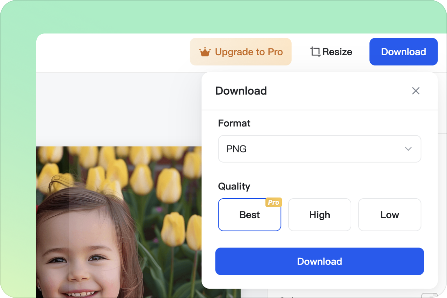Open the PNG format dropdown
Viewport: 447px width, 298px height.
coord(320,149)
